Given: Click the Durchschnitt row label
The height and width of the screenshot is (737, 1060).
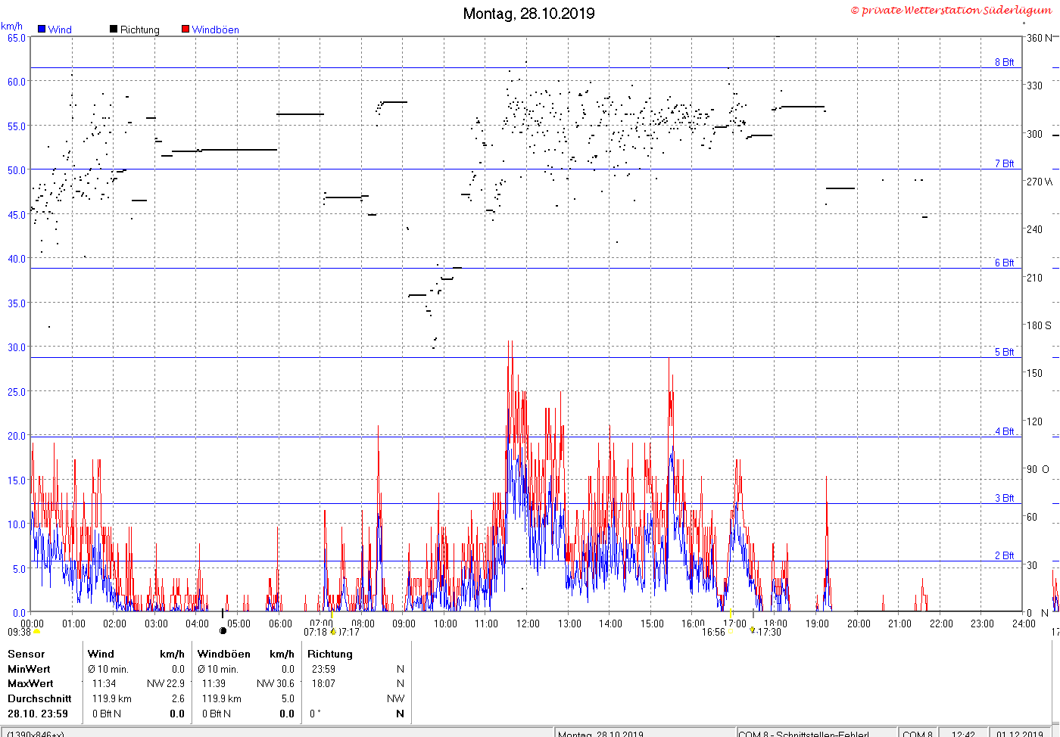Looking at the screenshot, I should pyautogui.click(x=39, y=698).
